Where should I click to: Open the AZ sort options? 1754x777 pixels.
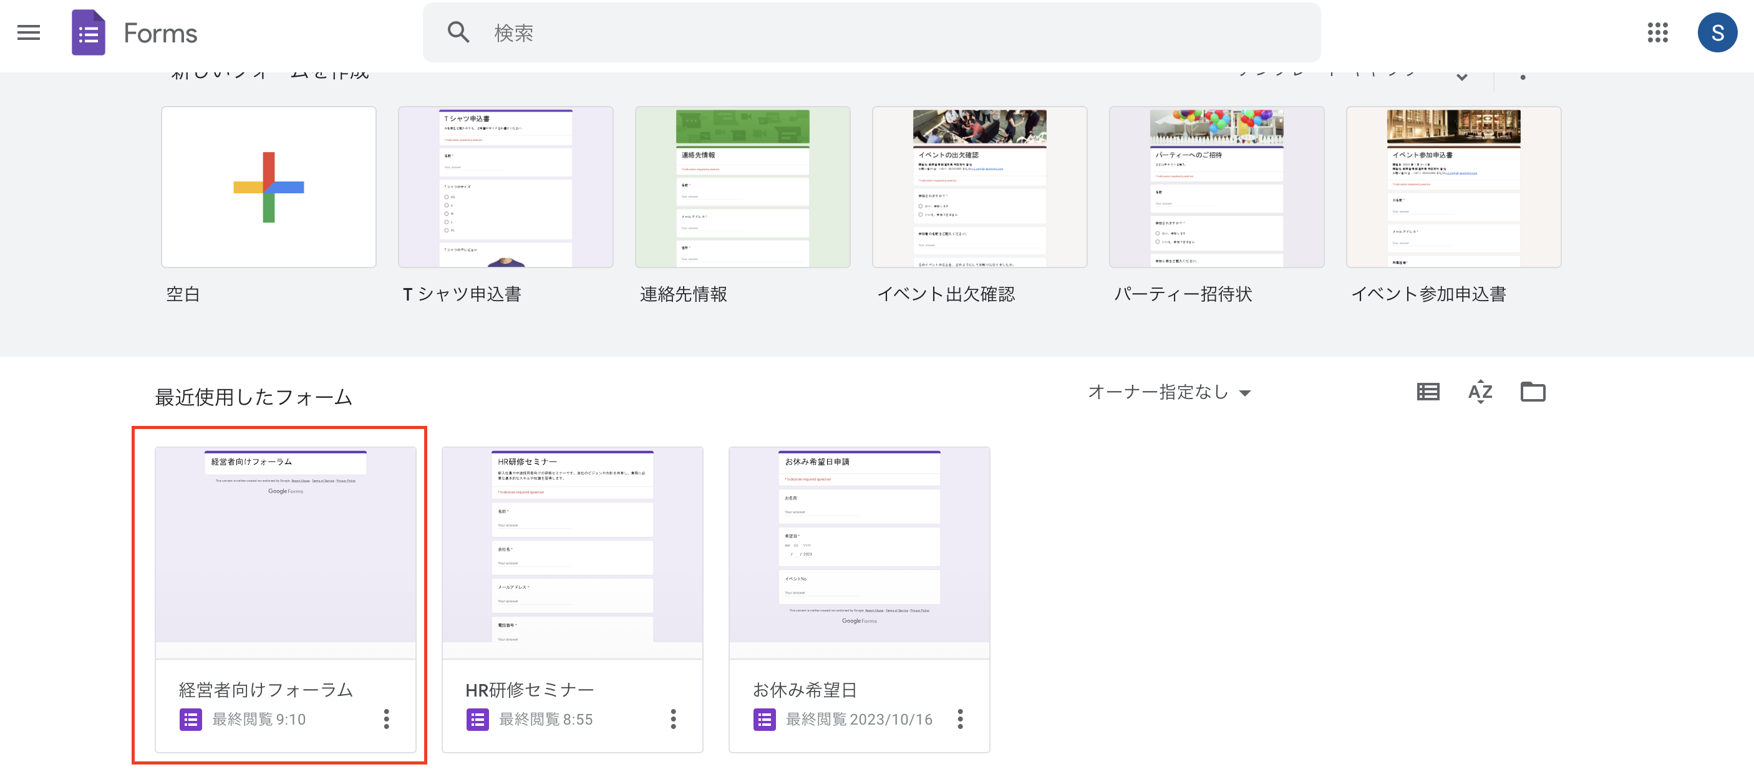(x=1480, y=392)
